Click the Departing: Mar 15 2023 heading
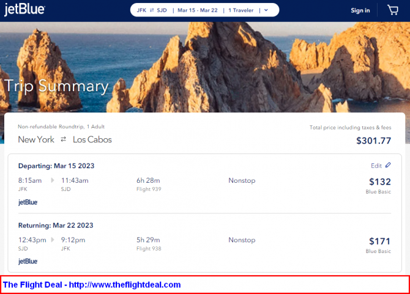The width and height of the screenshot is (410, 294). coord(56,166)
